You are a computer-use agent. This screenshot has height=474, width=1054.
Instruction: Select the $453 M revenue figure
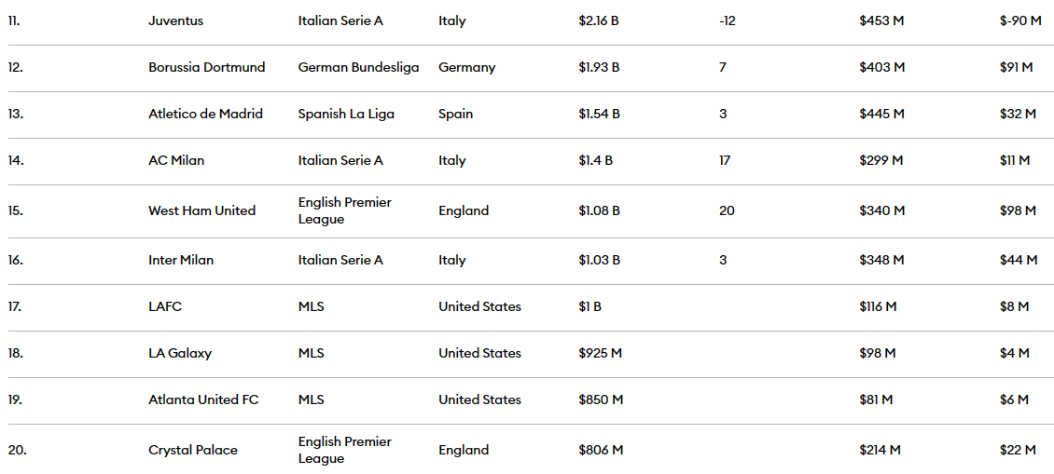(x=881, y=20)
